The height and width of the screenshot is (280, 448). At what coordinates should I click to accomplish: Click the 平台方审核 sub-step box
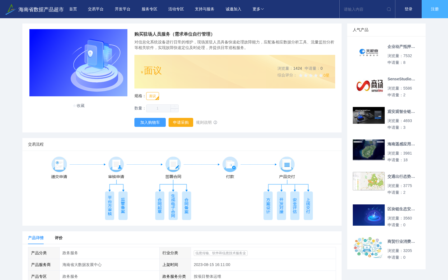click(109, 206)
